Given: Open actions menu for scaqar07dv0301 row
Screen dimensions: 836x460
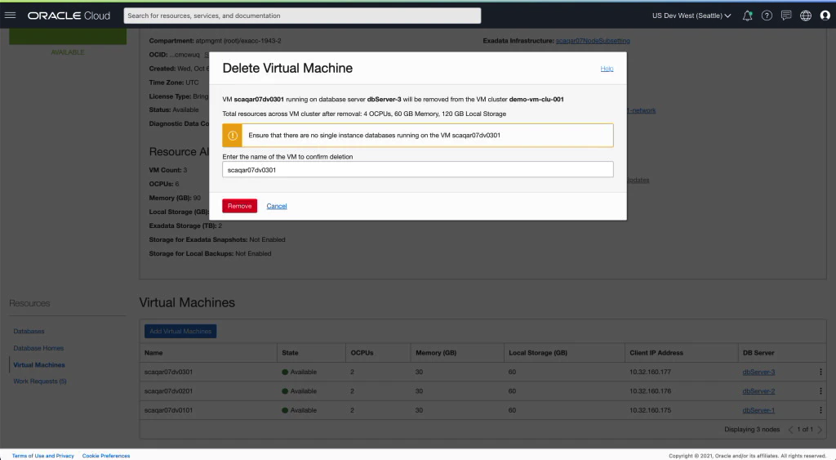Looking at the screenshot, I should coord(820,372).
